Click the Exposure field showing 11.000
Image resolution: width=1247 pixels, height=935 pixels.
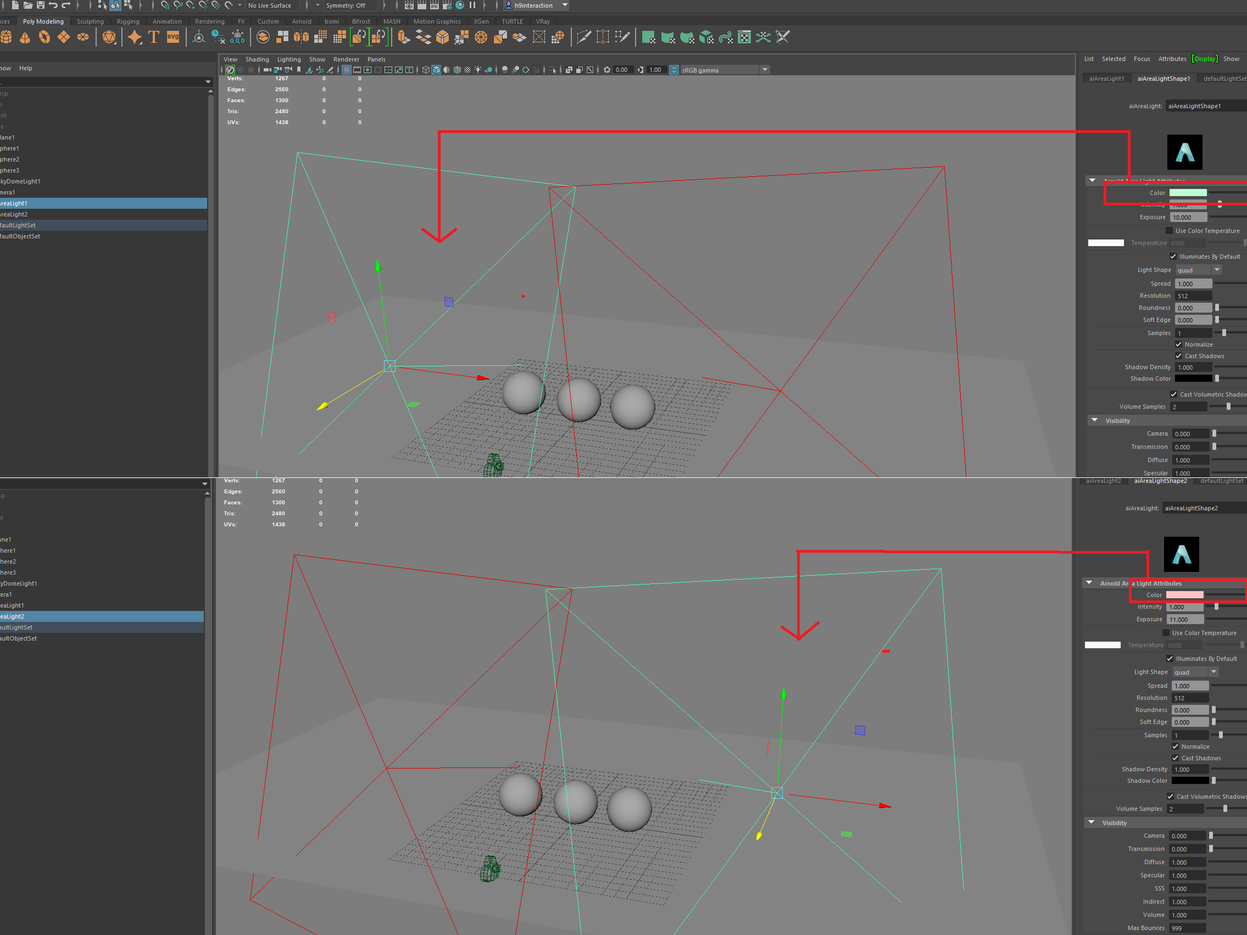[x=1184, y=619]
